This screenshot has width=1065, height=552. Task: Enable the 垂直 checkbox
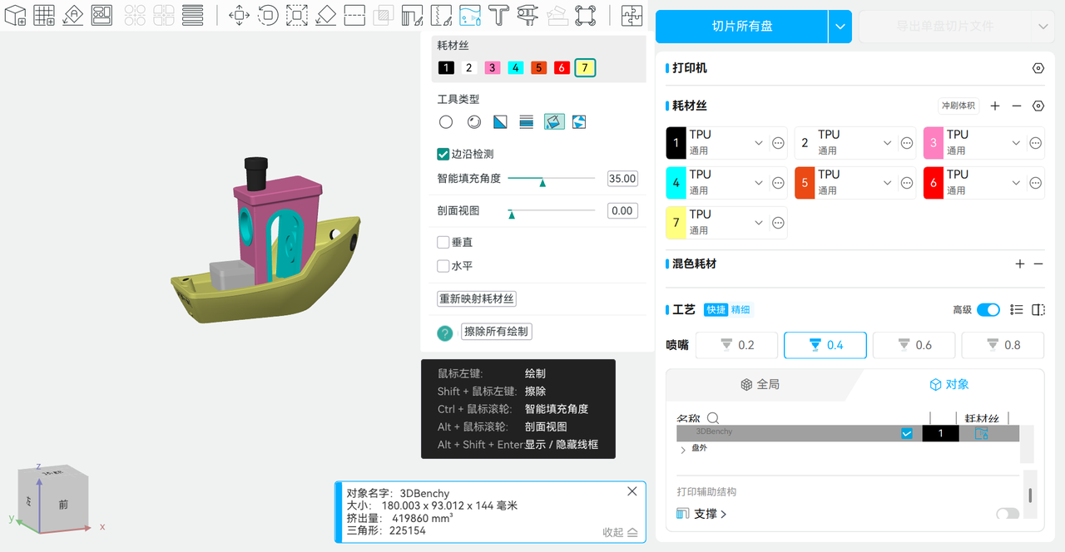[x=443, y=242]
